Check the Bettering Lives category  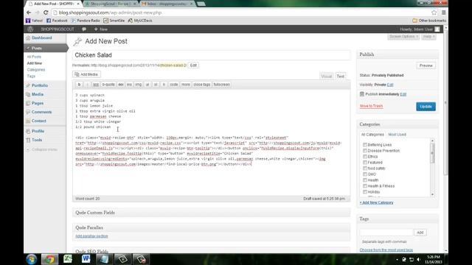tap(365, 145)
